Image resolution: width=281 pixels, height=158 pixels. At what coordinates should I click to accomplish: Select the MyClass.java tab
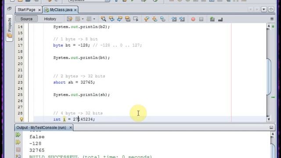coord(61,10)
